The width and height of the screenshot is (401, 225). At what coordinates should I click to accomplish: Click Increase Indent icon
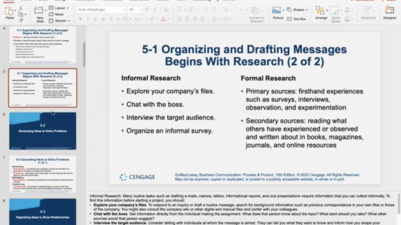click(x=213, y=10)
